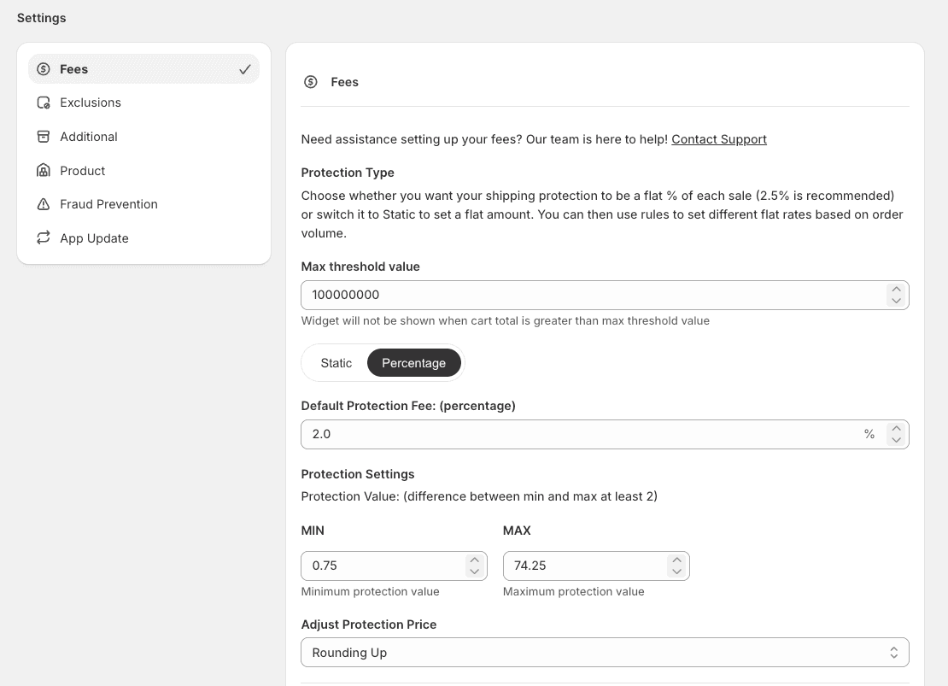Viewport: 948px width, 686px height.
Task: Switch protection type to Static
Action: [x=336, y=363]
